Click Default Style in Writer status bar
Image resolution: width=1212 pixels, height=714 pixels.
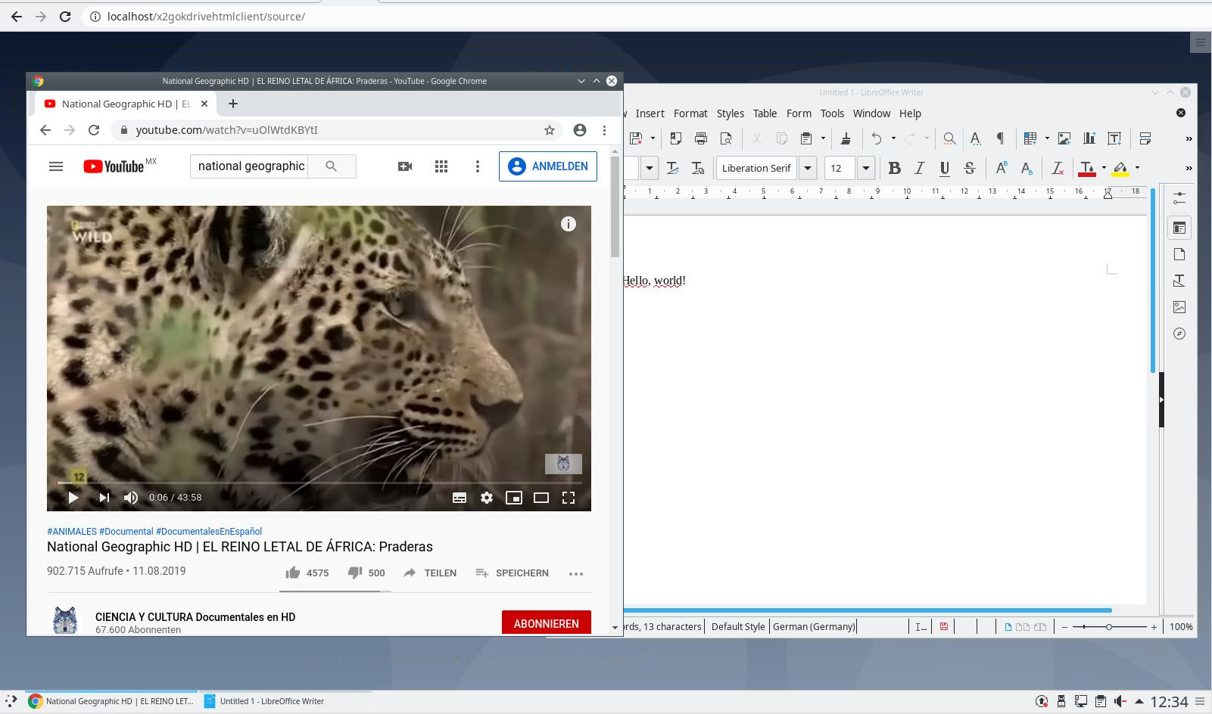738,626
